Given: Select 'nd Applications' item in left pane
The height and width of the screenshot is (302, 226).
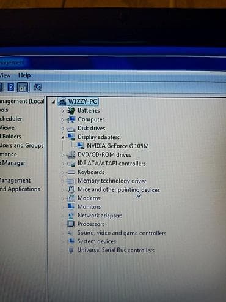Looking at the screenshot, I should pyautogui.click(x=20, y=189).
